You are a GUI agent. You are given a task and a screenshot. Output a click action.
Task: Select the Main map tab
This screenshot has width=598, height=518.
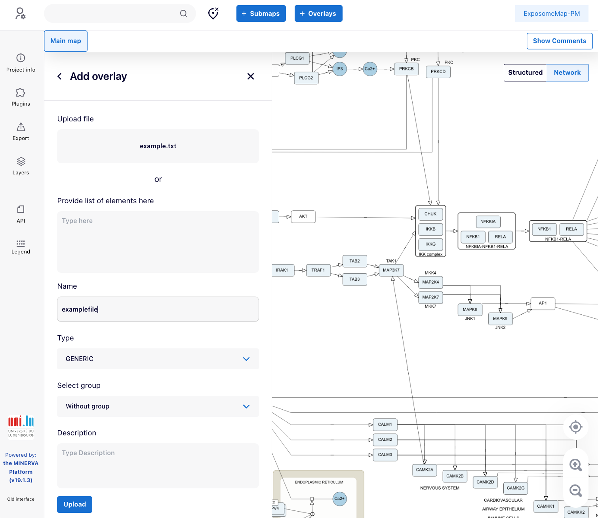click(x=66, y=41)
